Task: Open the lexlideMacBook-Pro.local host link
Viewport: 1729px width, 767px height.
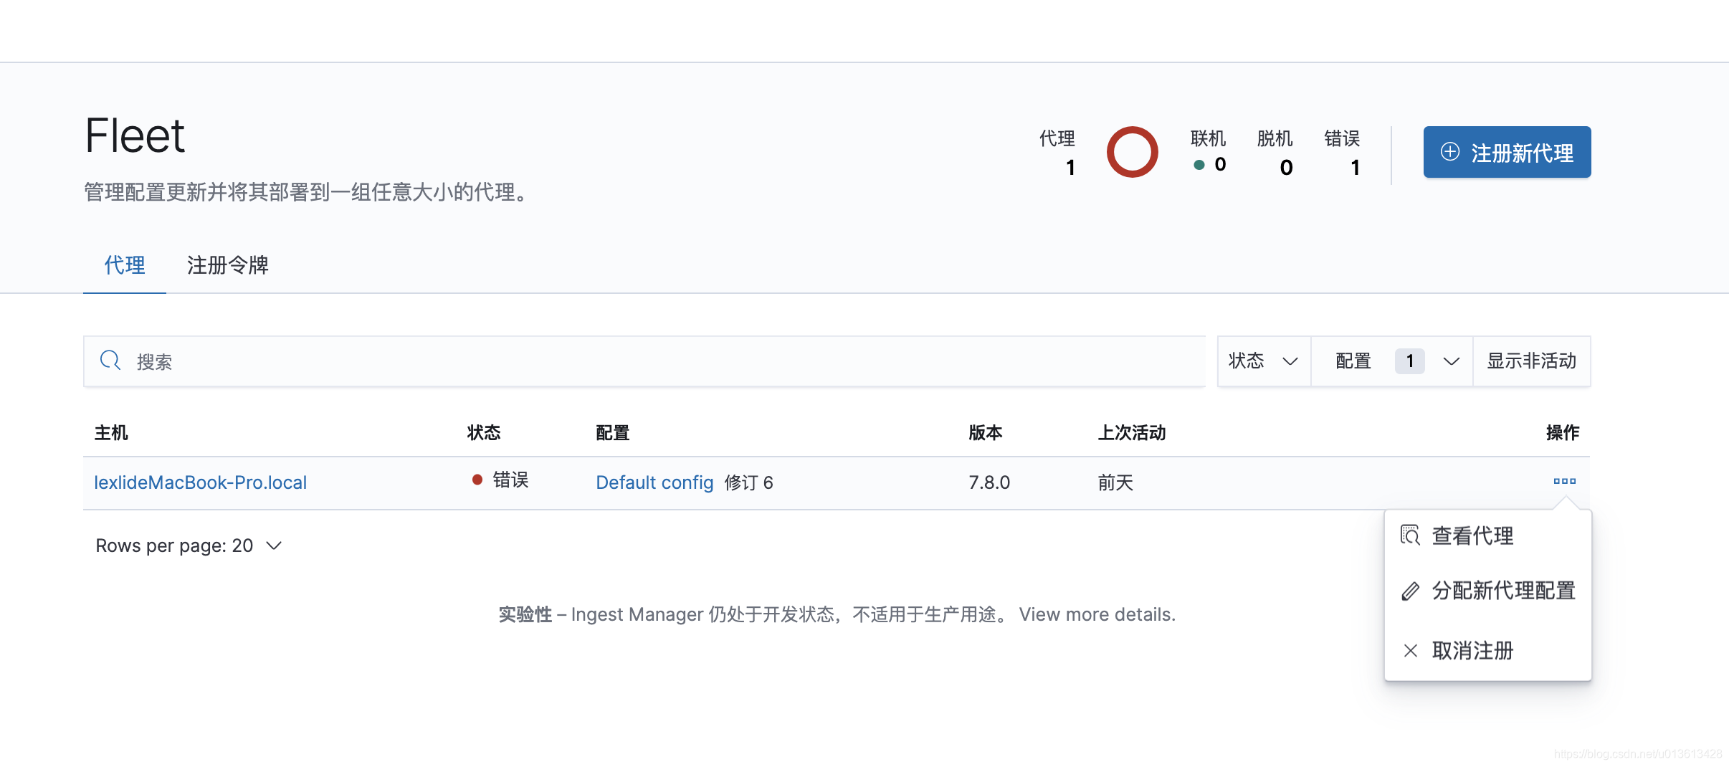Action: [200, 482]
